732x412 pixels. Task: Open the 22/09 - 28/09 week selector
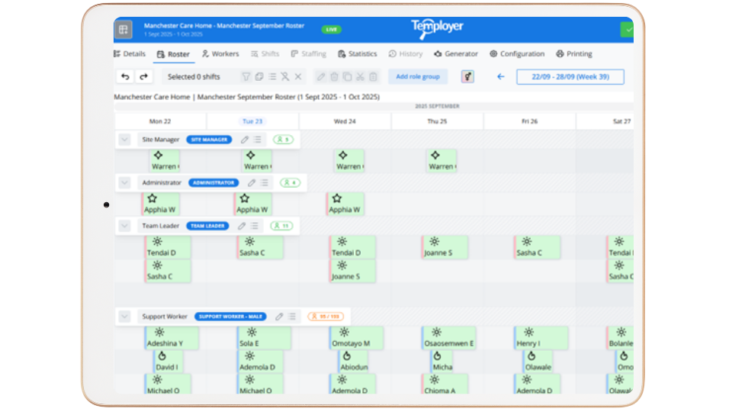point(570,76)
